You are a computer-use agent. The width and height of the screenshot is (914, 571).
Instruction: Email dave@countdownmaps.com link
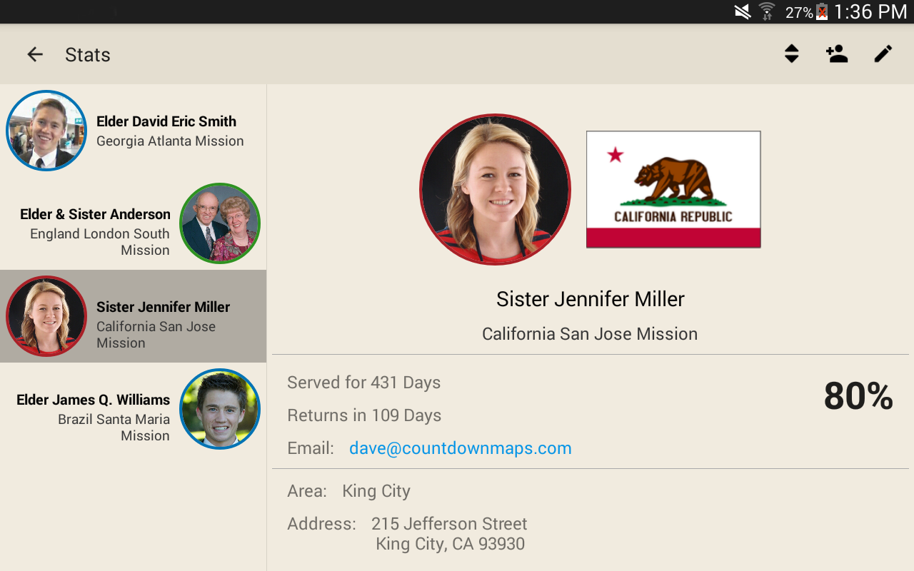pyautogui.click(x=461, y=448)
